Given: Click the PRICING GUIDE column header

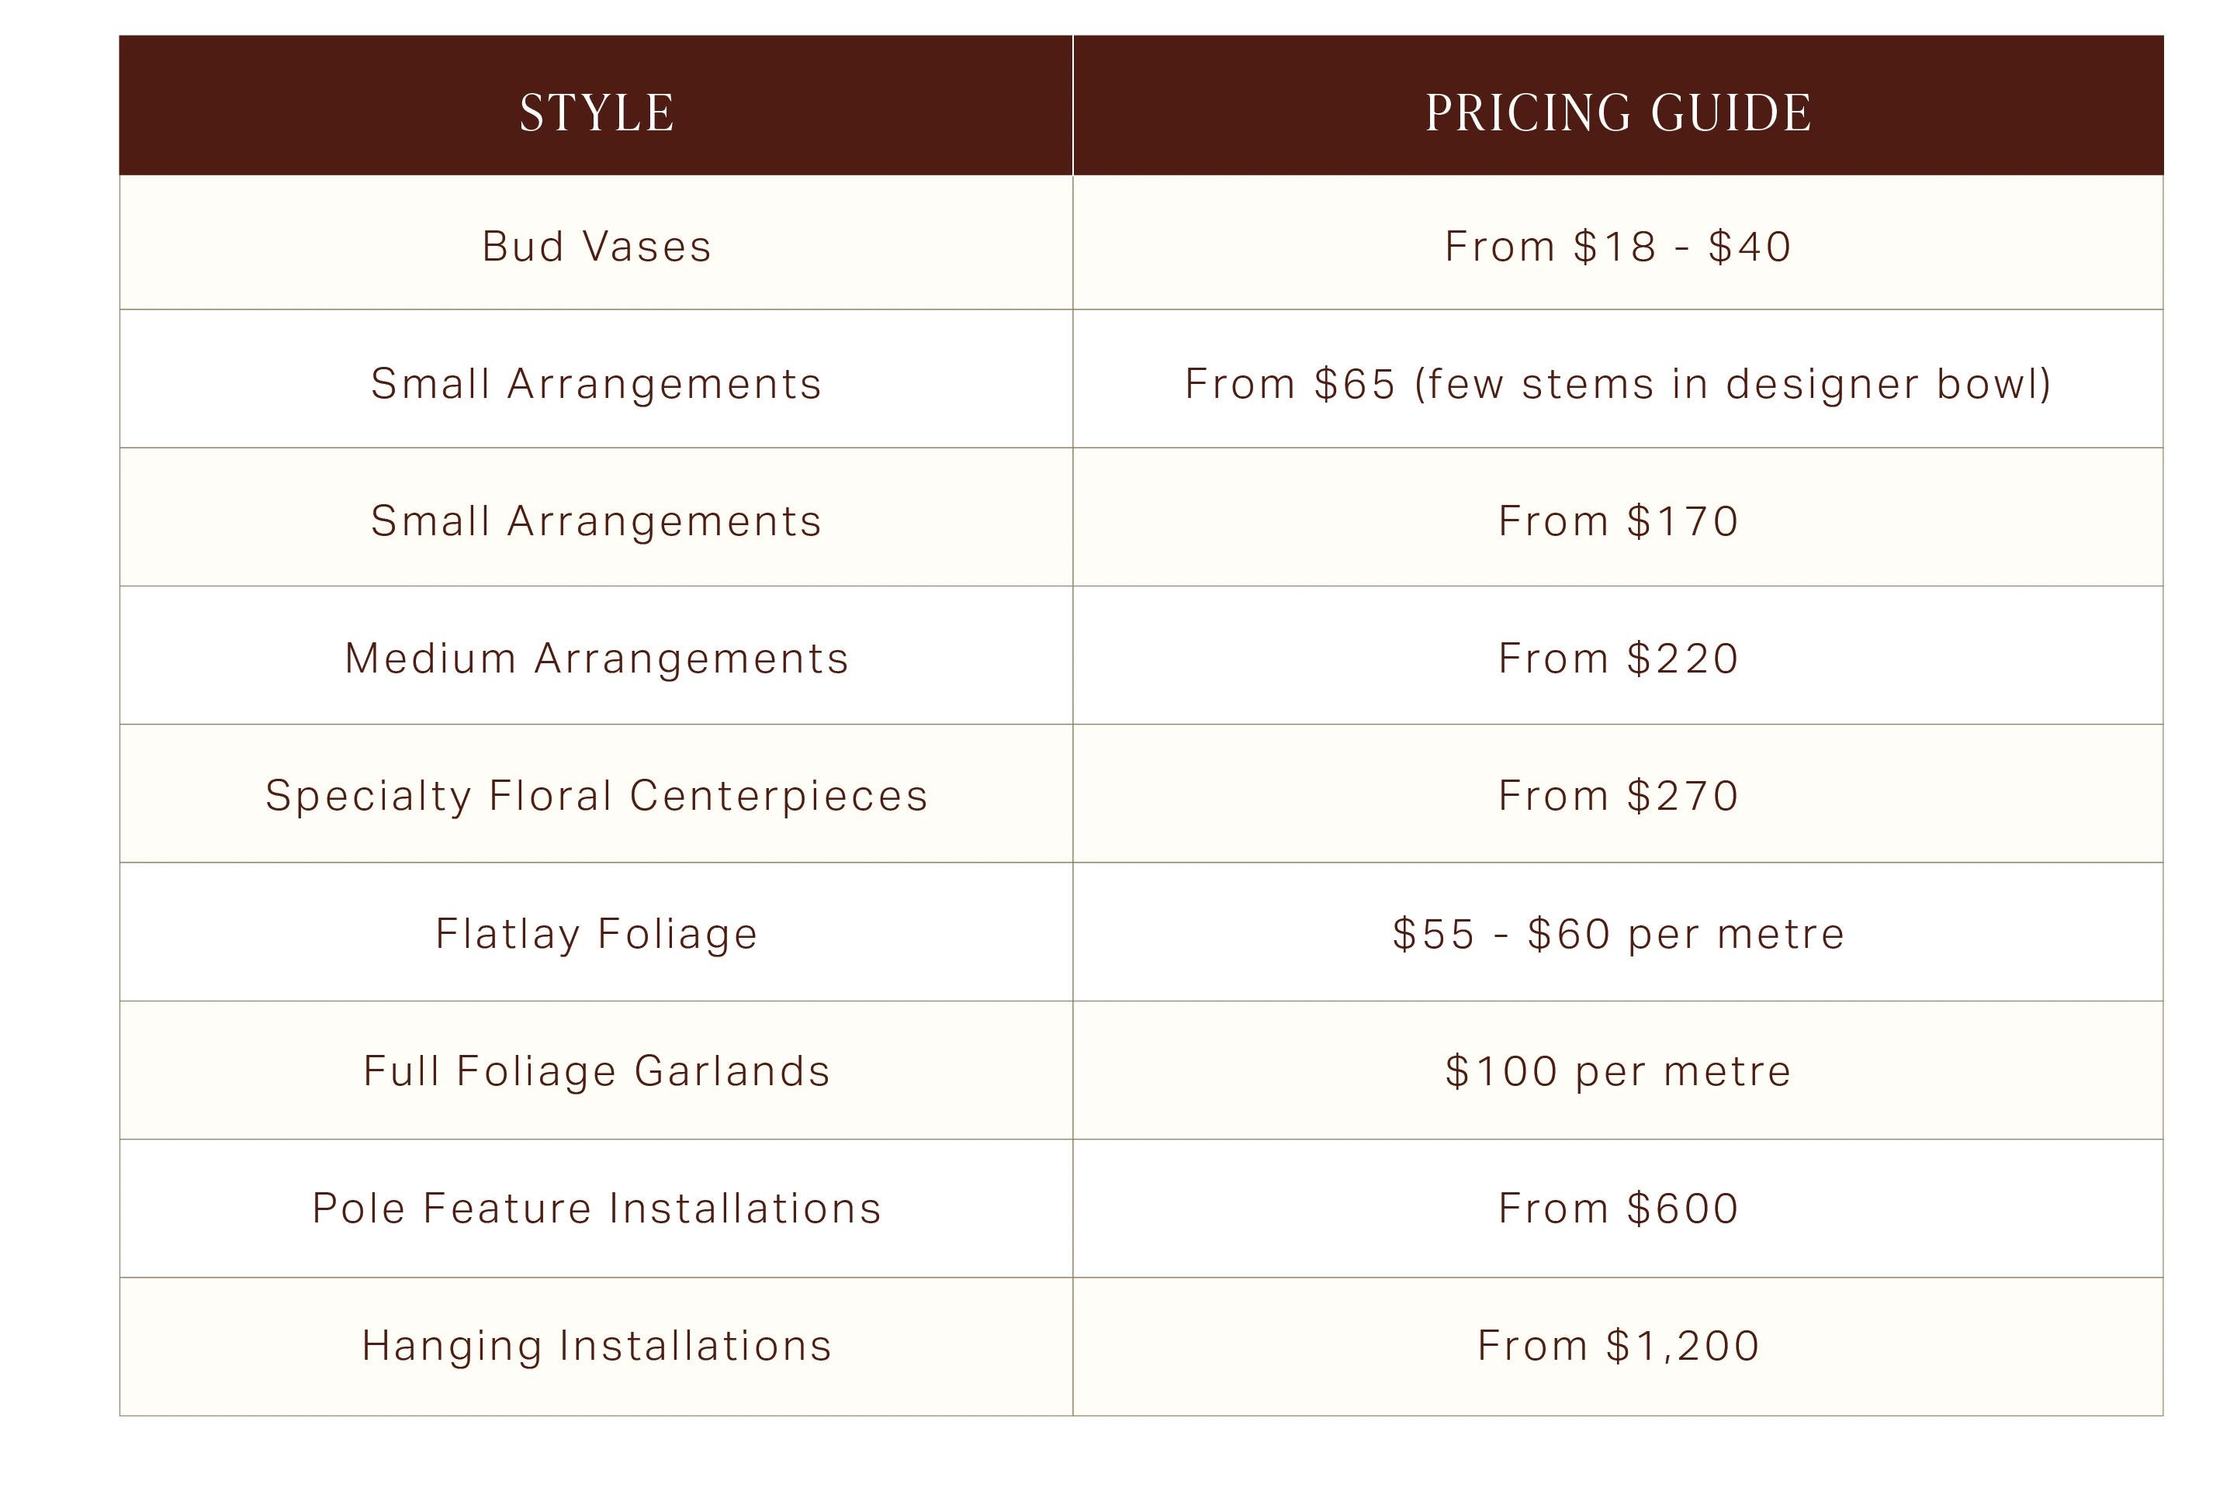Looking at the screenshot, I should click(1618, 112).
